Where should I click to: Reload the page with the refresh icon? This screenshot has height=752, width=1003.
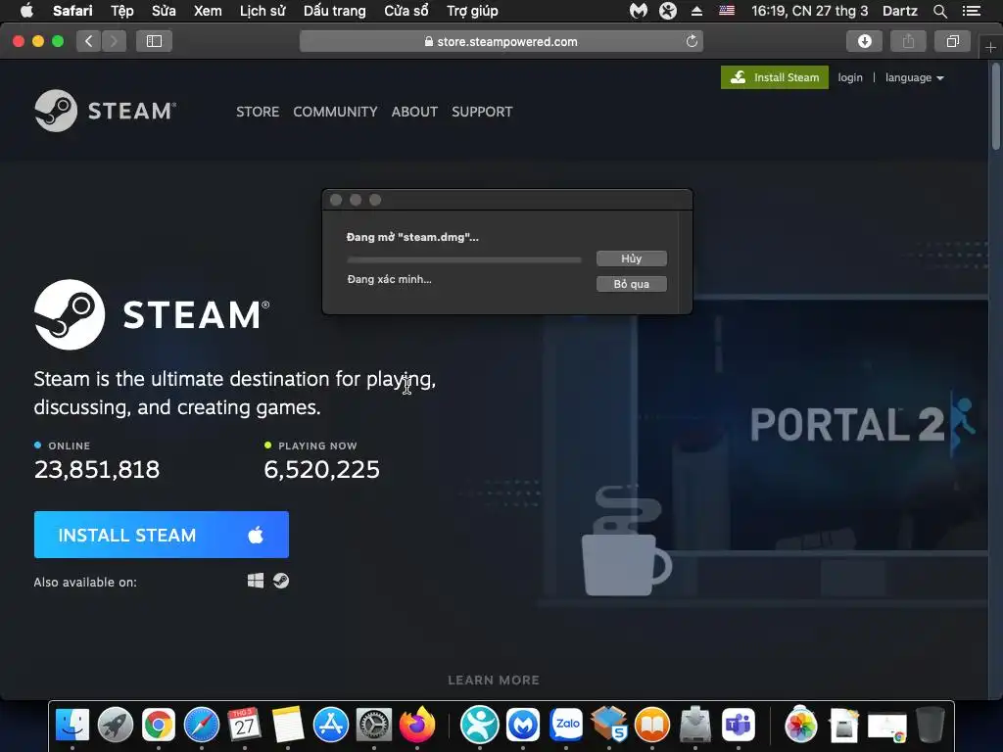pos(692,41)
